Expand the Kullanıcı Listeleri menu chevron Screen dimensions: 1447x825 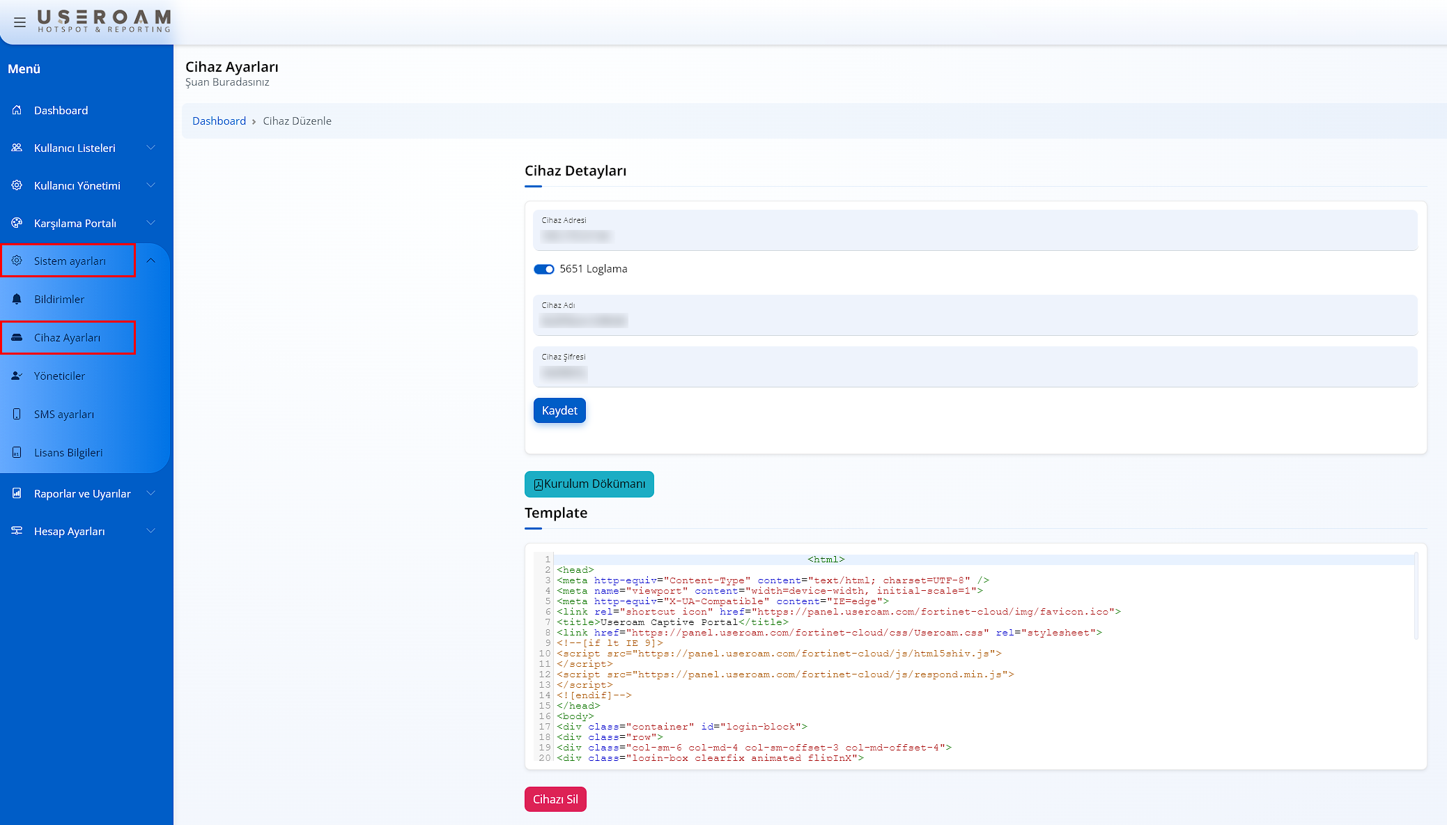click(150, 148)
